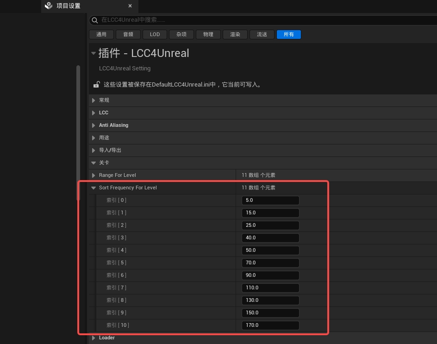Image resolution: width=437 pixels, height=344 pixels.
Task: Select the 所有 filter tab
Action: click(289, 34)
